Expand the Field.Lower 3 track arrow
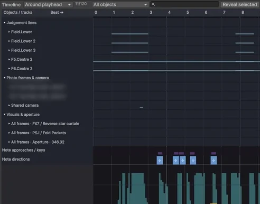Screen dimensions: 260x204 pos(9,50)
